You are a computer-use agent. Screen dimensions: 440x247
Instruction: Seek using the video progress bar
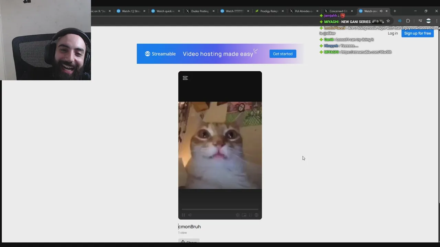pos(220,209)
